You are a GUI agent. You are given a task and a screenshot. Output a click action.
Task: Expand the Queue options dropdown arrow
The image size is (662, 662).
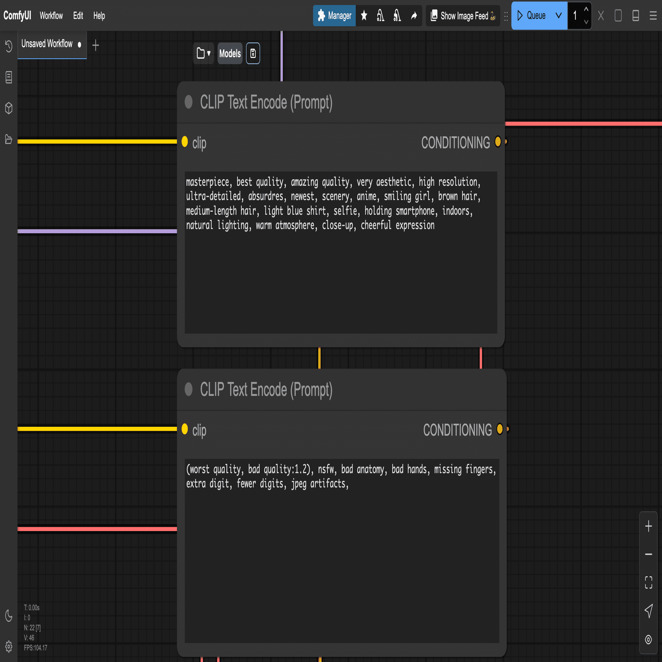tap(558, 16)
